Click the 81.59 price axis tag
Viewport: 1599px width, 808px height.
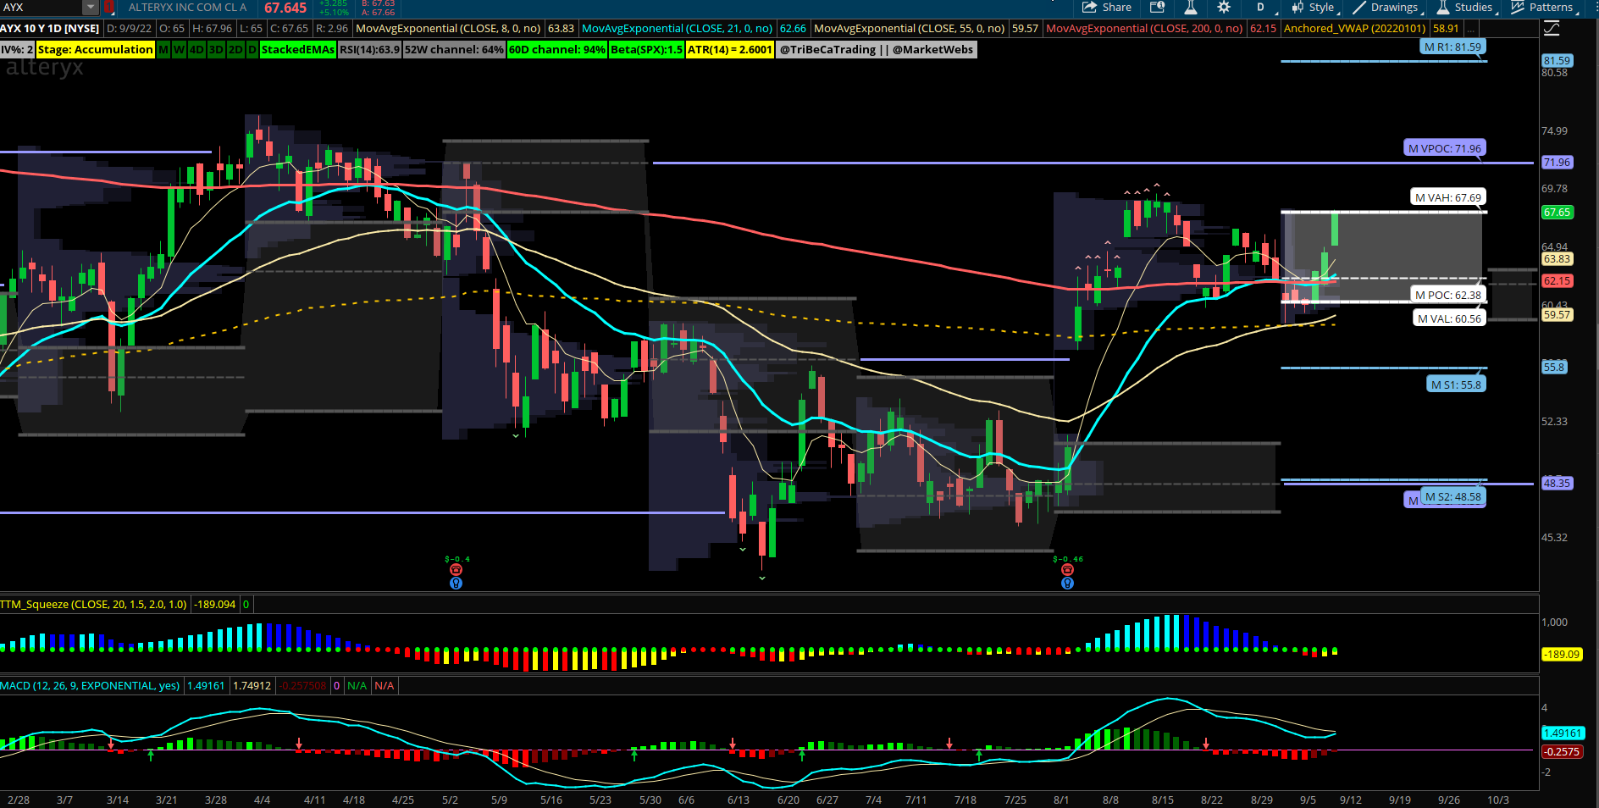click(1558, 61)
